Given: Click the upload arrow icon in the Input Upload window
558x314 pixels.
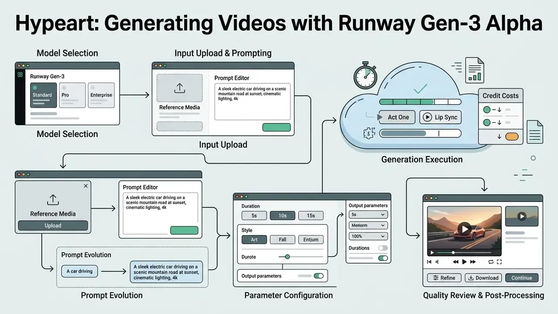Looking at the screenshot, I should pyautogui.click(x=180, y=88).
